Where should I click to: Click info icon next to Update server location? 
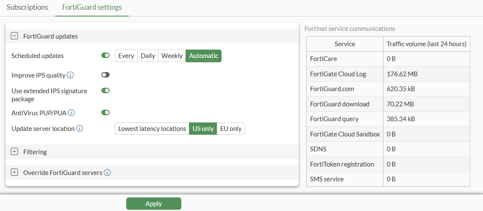point(80,128)
